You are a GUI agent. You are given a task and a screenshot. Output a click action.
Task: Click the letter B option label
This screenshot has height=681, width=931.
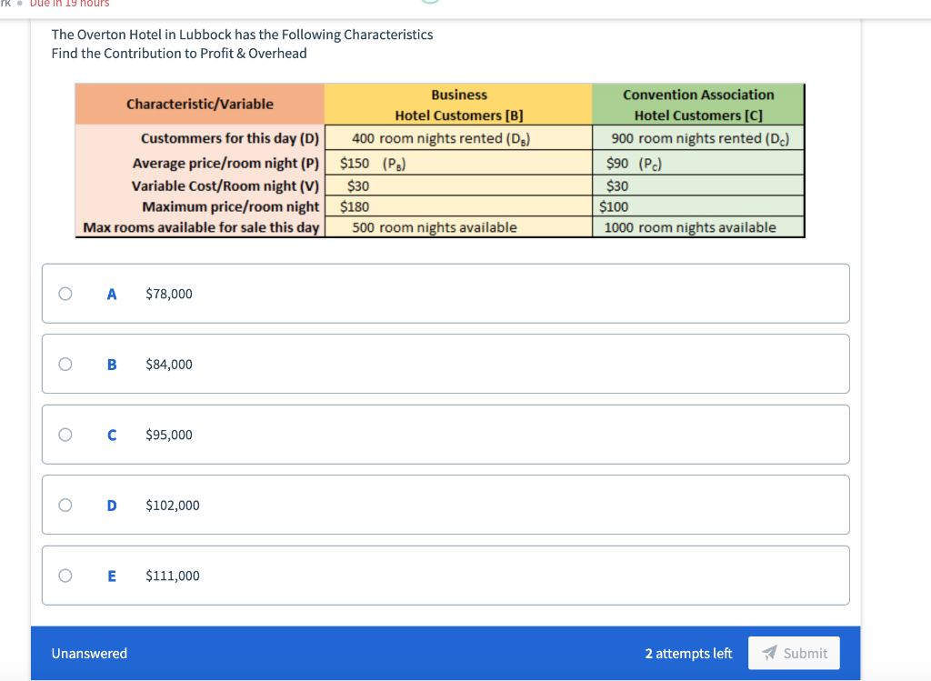[x=112, y=364]
